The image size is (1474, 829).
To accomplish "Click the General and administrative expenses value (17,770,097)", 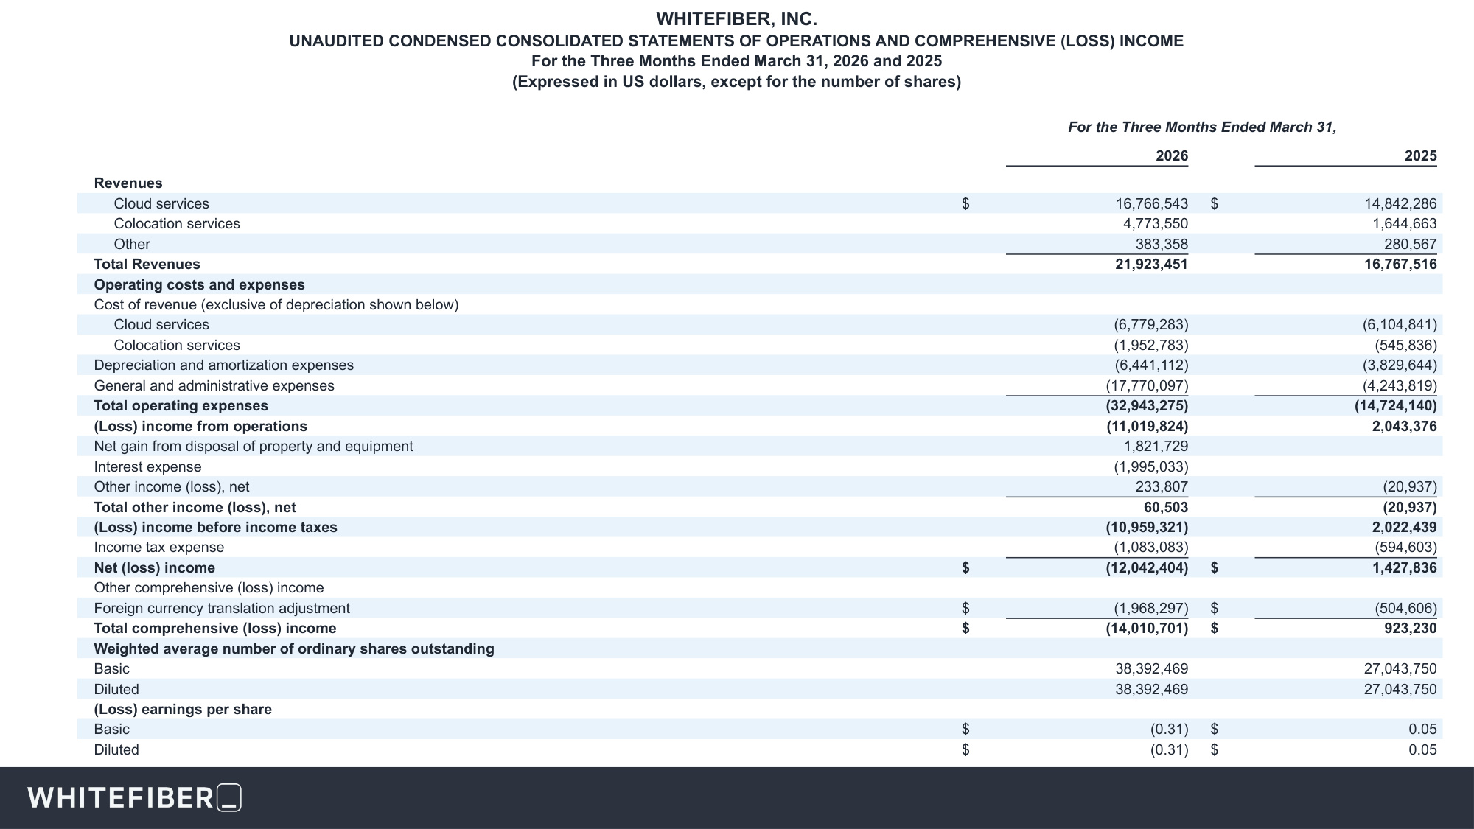I will tap(1147, 386).
